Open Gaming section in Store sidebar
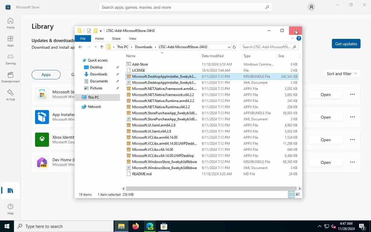Image resolution: width=371 pixels, height=232 pixels. pos(10,59)
